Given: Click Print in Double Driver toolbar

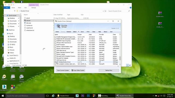Looking at the screenshot, I should pyautogui.click(x=88, y=32).
